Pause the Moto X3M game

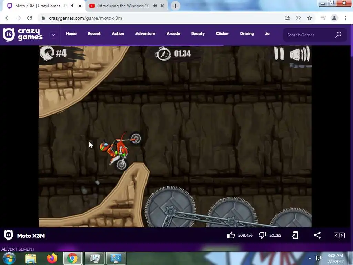coord(279,53)
